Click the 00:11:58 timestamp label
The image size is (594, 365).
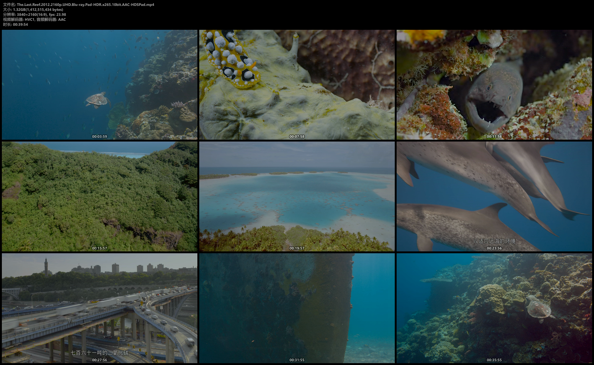tap(494, 137)
